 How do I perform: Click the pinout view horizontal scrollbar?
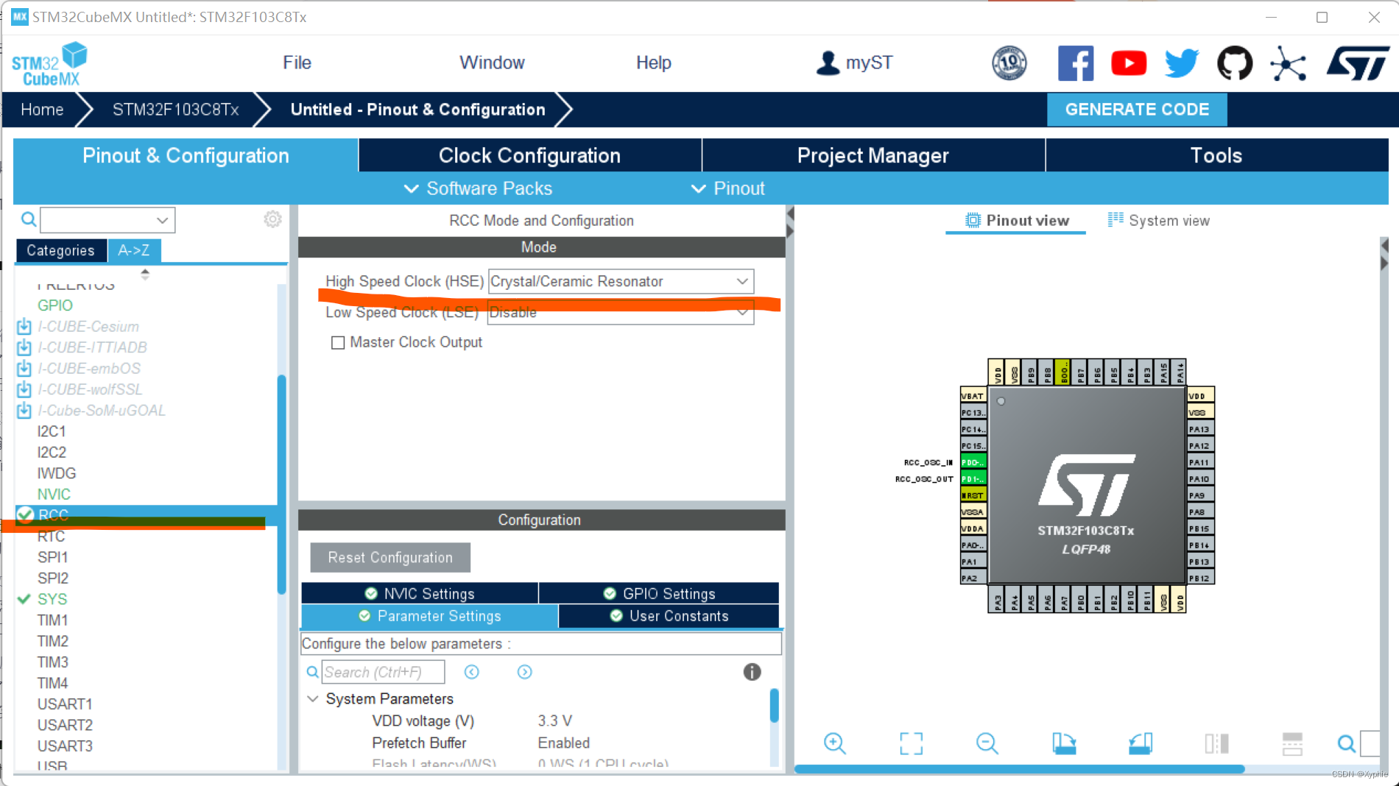(x=1019, y=769)
